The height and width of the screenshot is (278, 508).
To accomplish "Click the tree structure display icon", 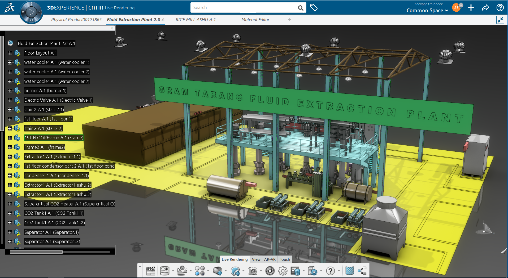I will pyautogui.click(x=362, y=271).
